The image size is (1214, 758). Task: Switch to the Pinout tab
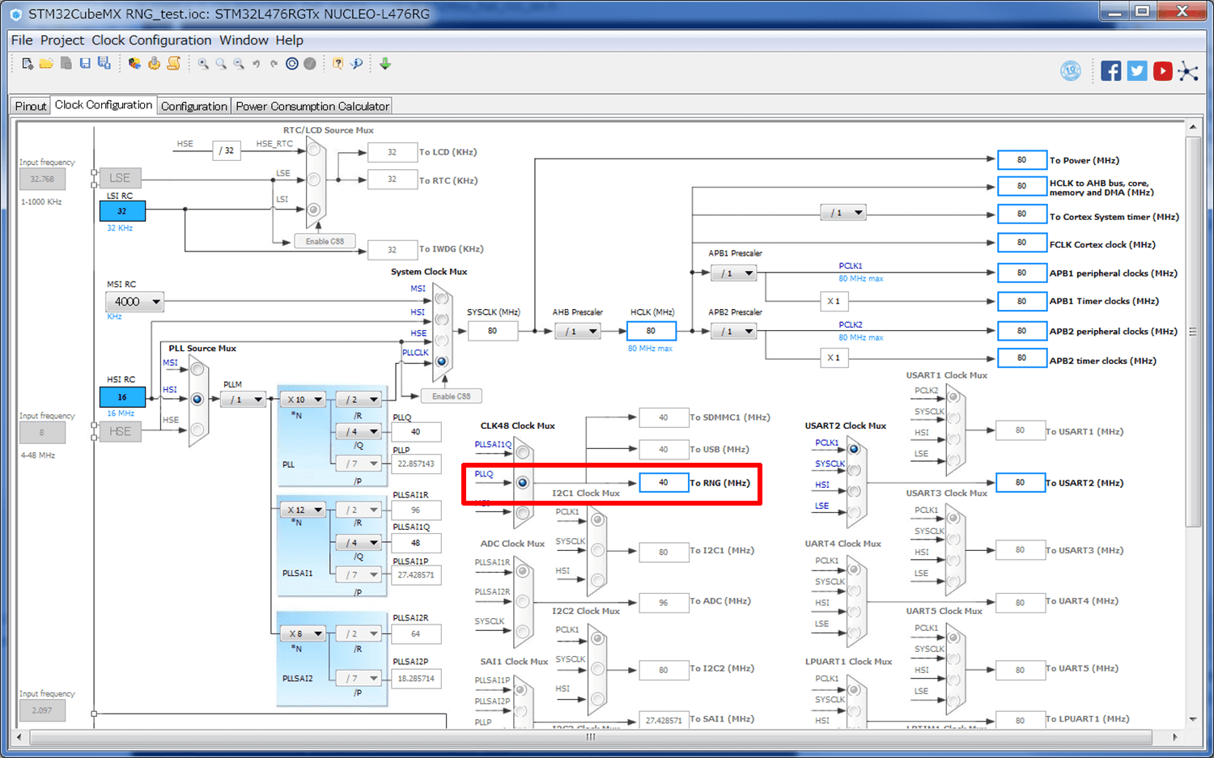31,106
